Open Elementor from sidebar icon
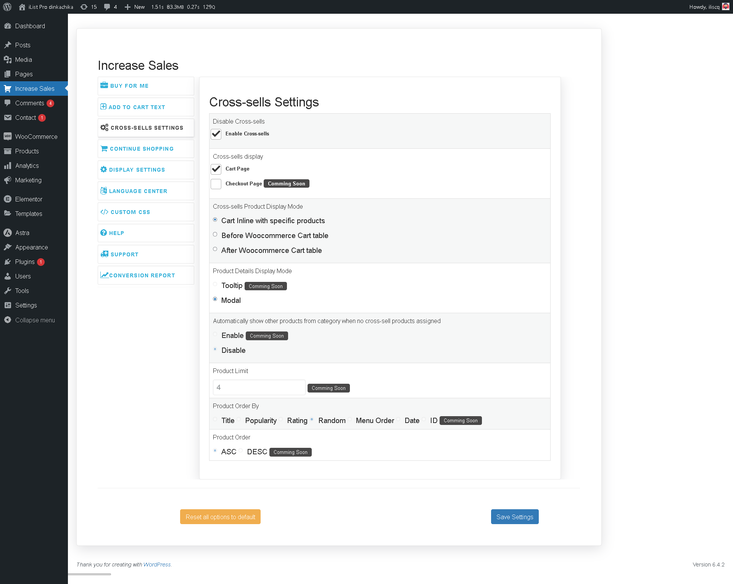This screenshot has width=733, height=584. [8, 199]
